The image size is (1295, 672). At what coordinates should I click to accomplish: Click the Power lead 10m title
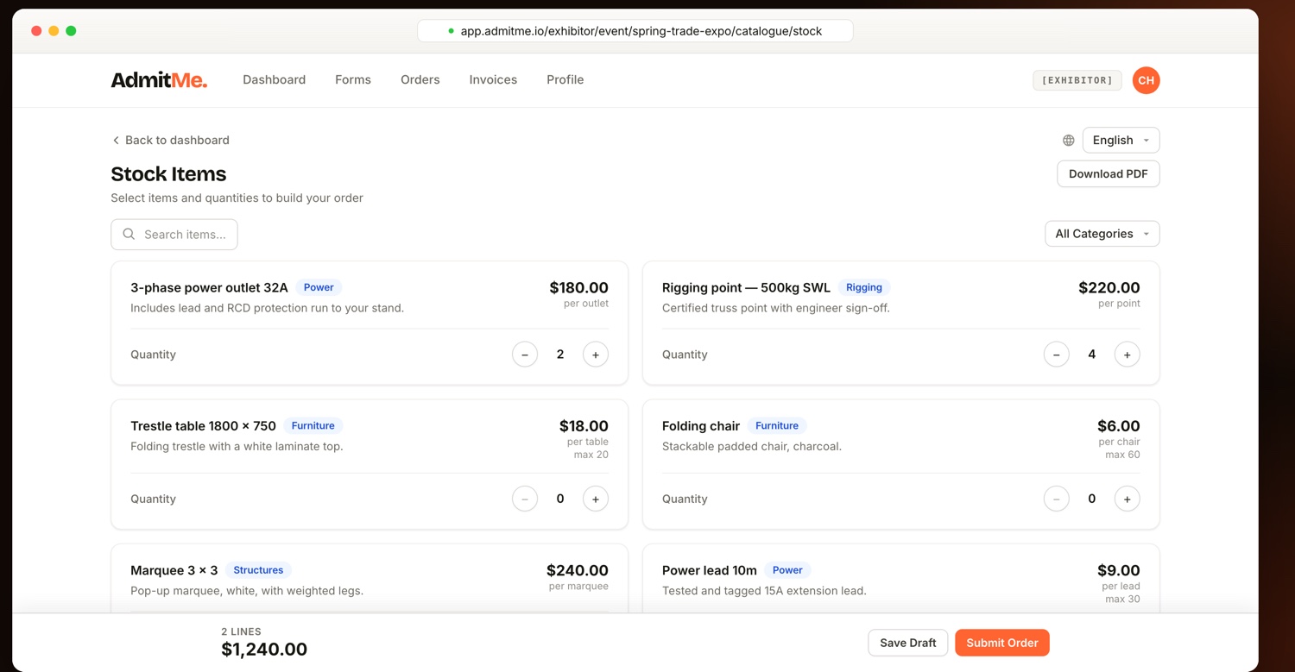click(710, 570)
